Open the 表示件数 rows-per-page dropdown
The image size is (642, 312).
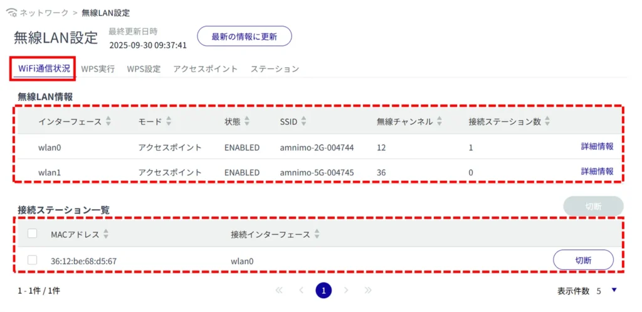[614, 291]
